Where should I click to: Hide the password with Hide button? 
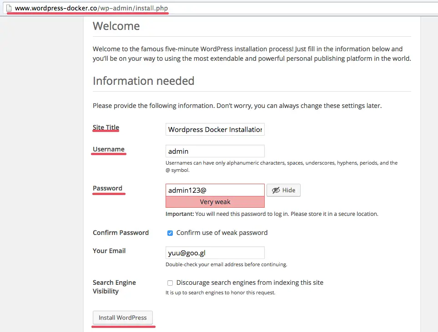click(283, 190)
